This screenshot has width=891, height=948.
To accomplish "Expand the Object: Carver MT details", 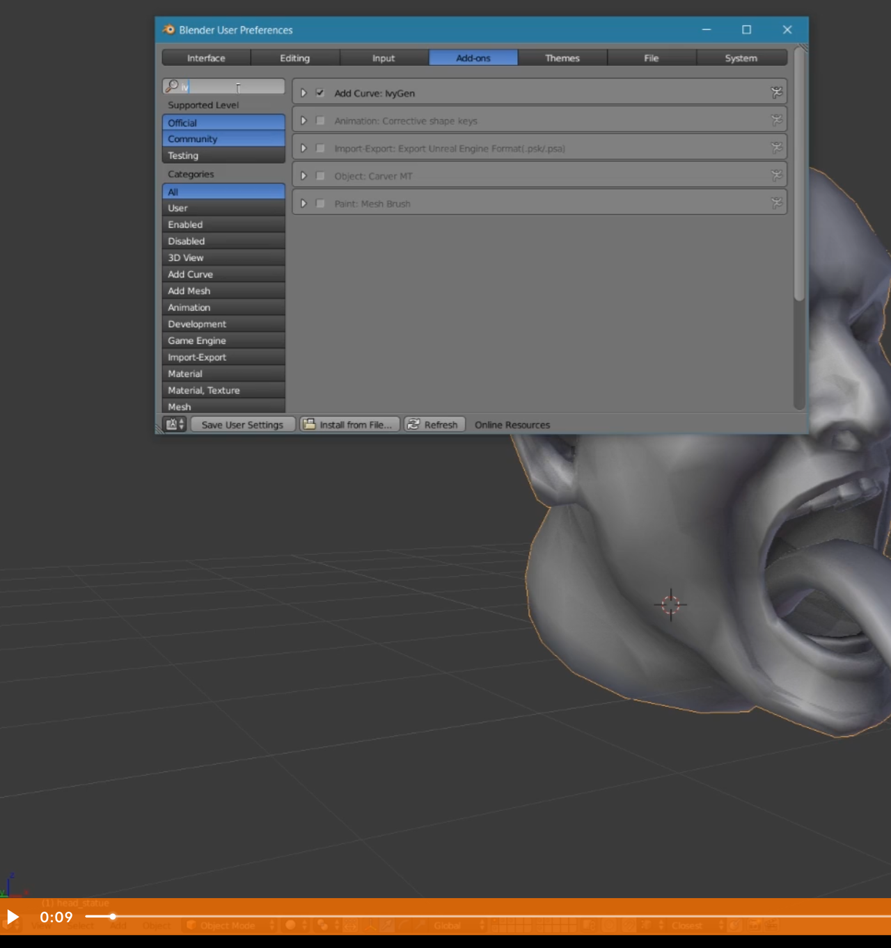I will pyautogui.click(x=303, y=176).
